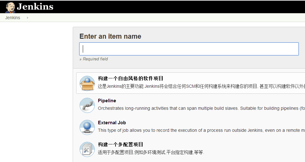
Task: Click the Jenkins title text in header
Action: click(35, 7)
